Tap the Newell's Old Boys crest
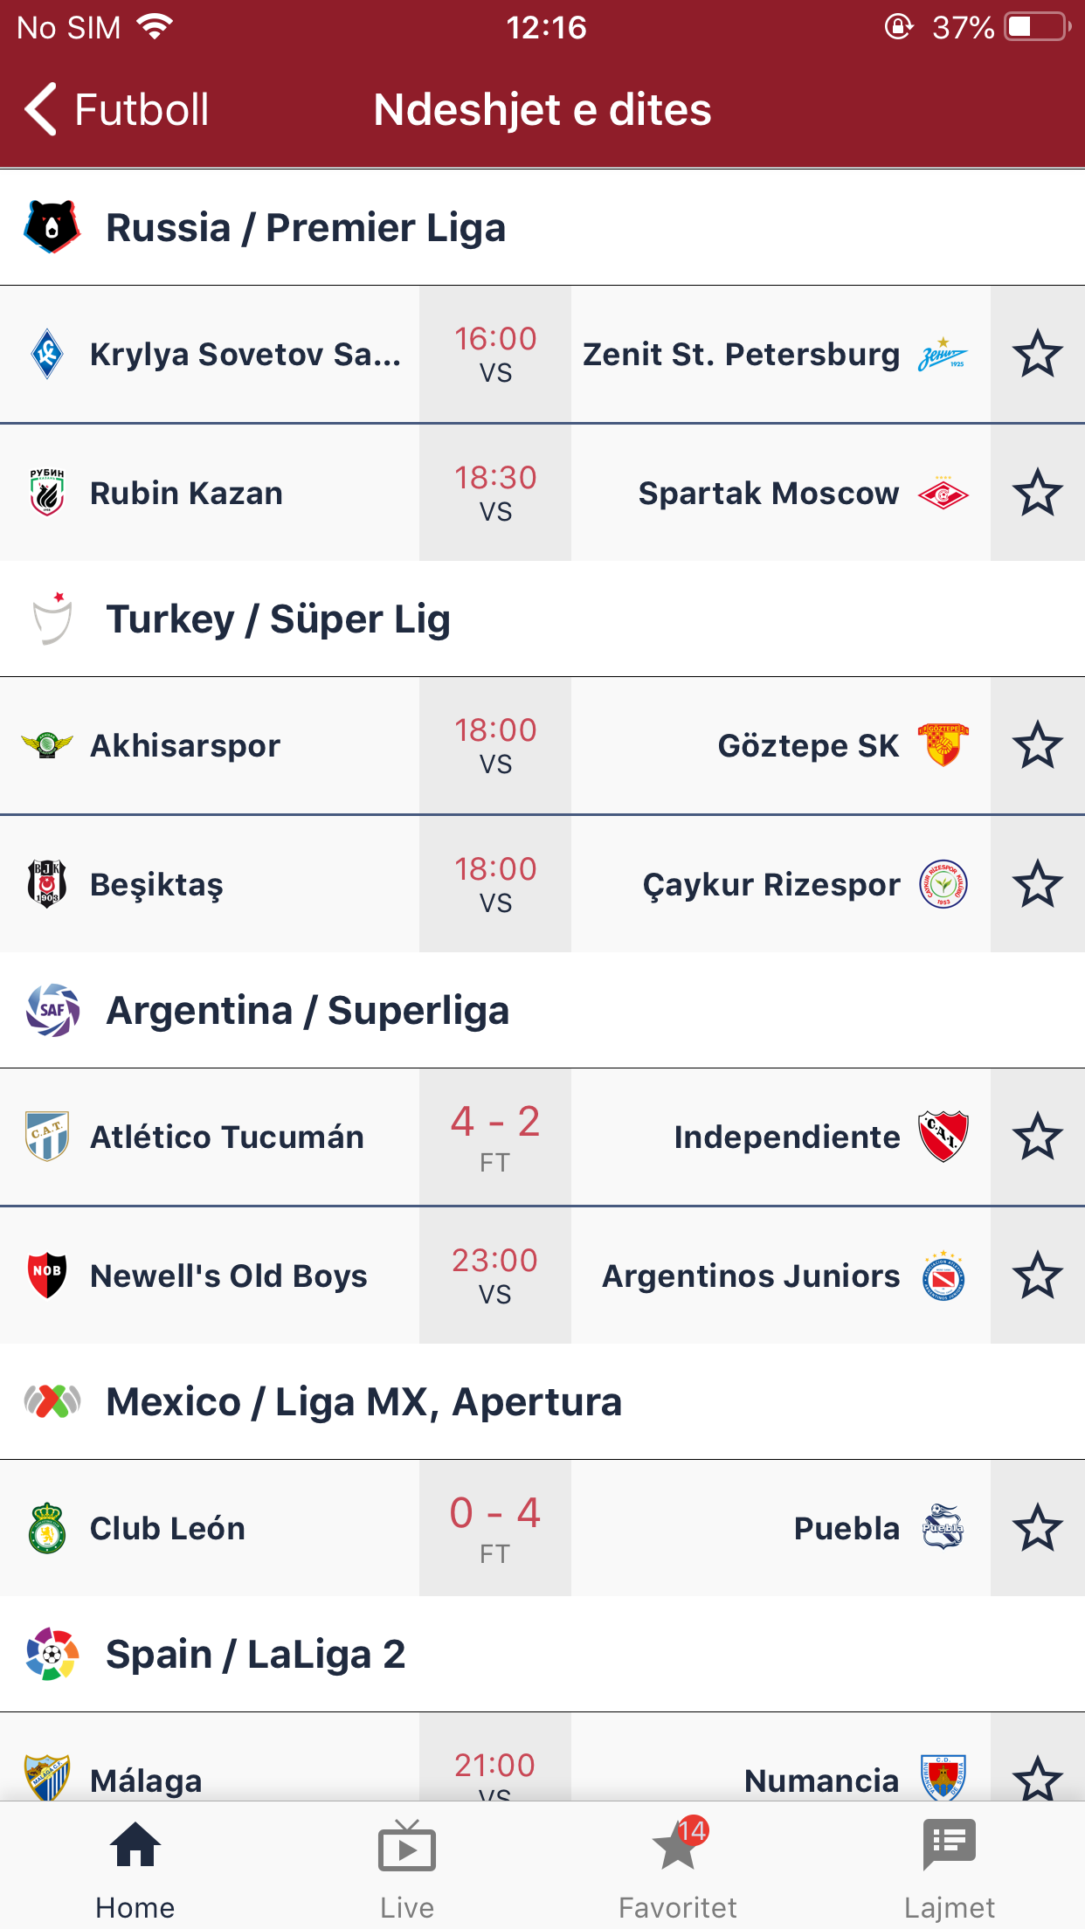1085x1929 pixels. [x=47, y=1276]
